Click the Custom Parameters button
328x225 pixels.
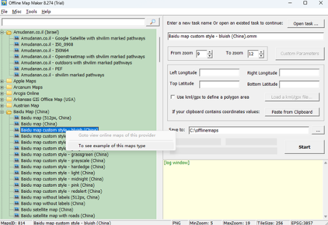point(300,54)
